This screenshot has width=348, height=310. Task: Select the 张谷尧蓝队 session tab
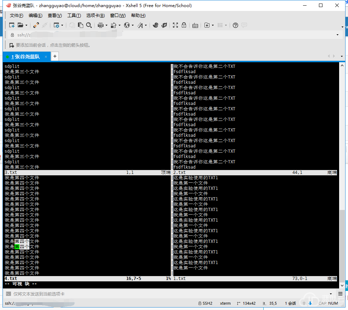click(27, 57)
